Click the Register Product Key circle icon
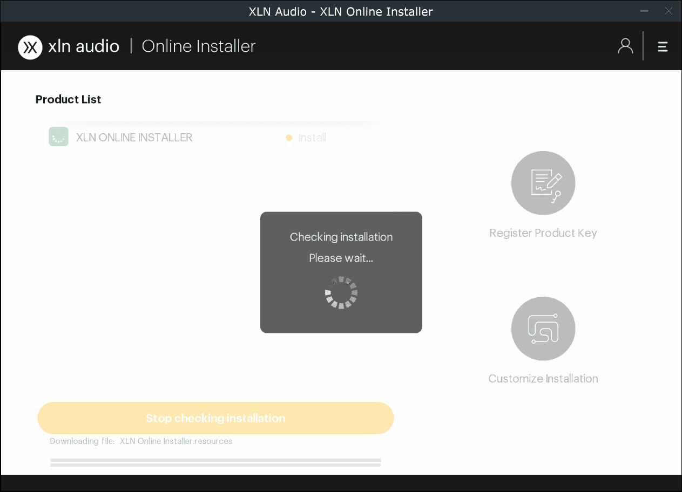 click(543, 183)
